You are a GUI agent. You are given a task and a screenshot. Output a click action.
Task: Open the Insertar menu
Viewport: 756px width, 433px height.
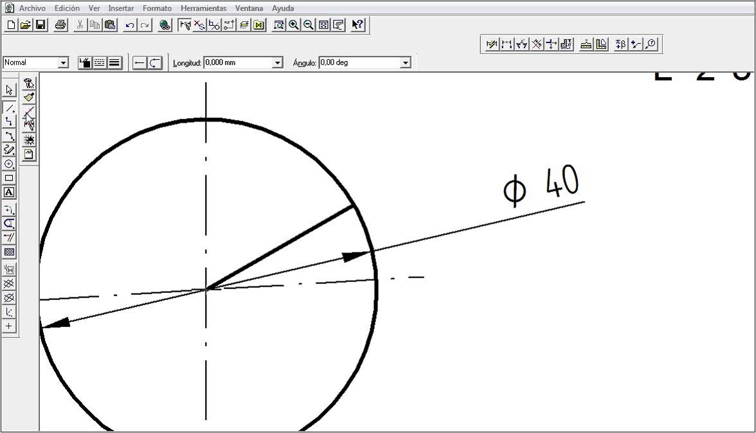pos(121,8)
